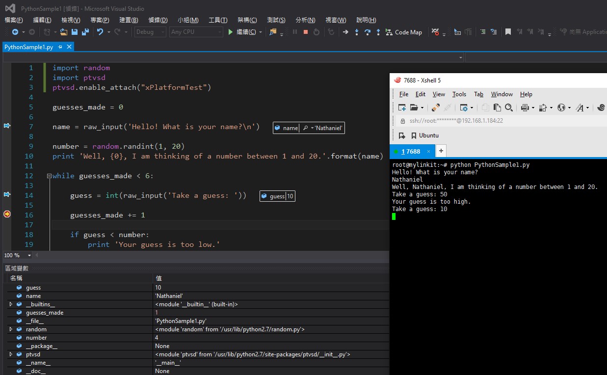Open Code Map from the toolbar
Screen dimensions: 607x375
pyautogui.click(x=404, y=32)
